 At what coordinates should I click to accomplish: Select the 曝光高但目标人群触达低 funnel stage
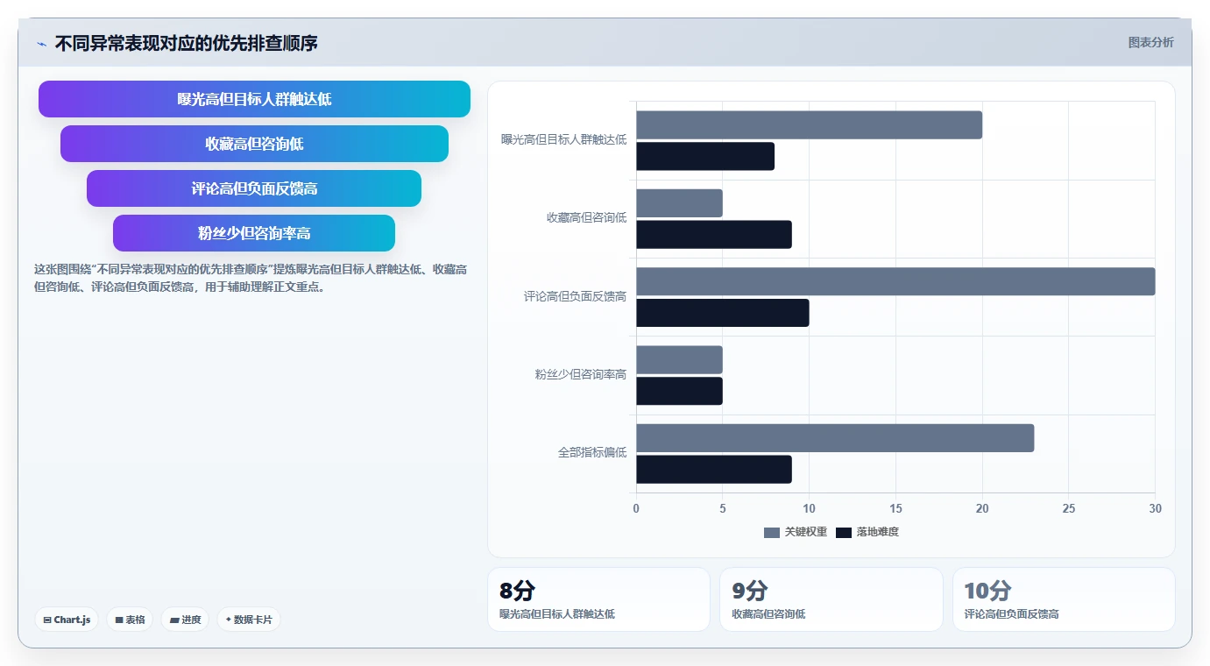(x=254, y=99)
